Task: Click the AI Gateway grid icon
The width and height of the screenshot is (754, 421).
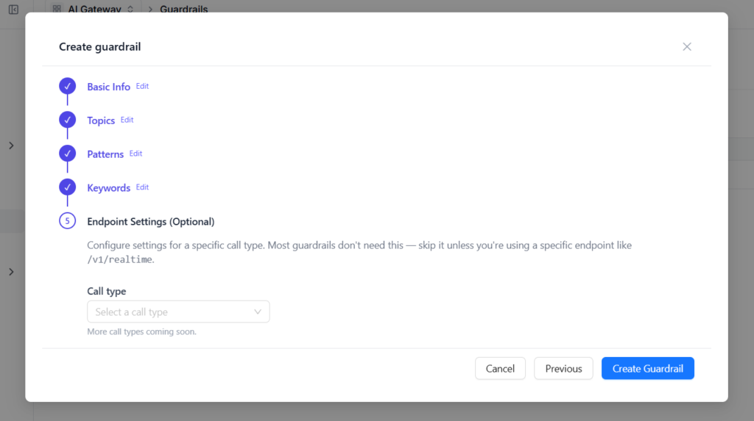Action: click(x=57, y=9)
